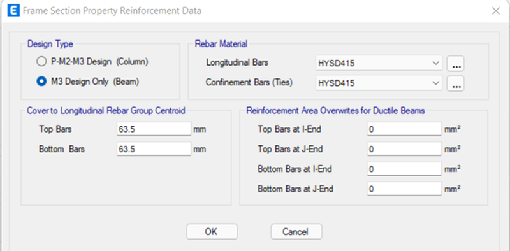This screenshot has height=251, width=510.
Task: Click the ETABS logo icon in title bar
Action: 13,11
